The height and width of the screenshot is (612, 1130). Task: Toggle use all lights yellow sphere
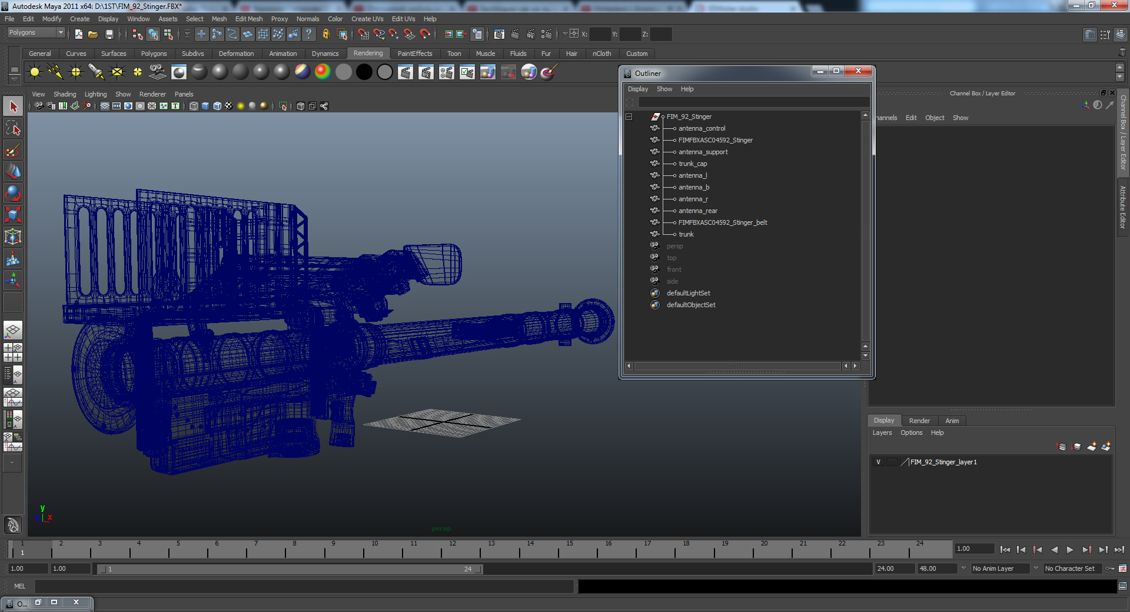click(241, 106)
